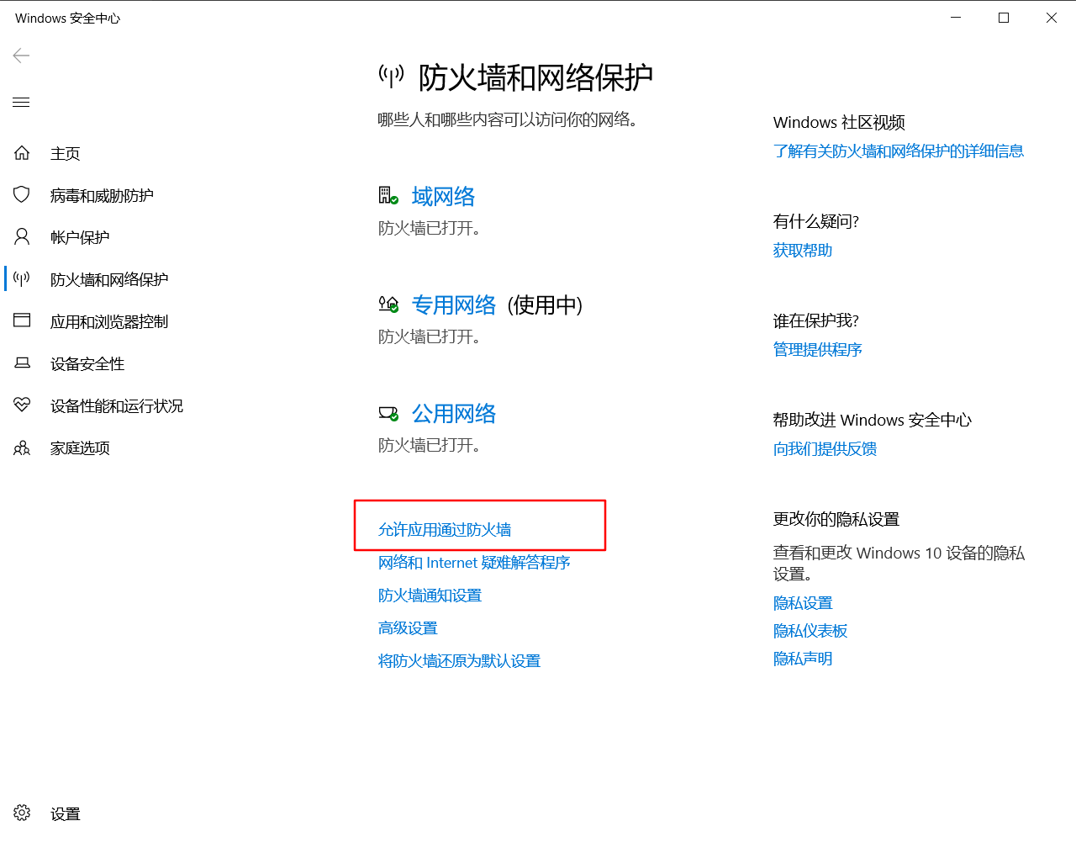Click the public network cup icon
Screen dimensions: 1076x842
pyautogui.click(x=388, y=413)
